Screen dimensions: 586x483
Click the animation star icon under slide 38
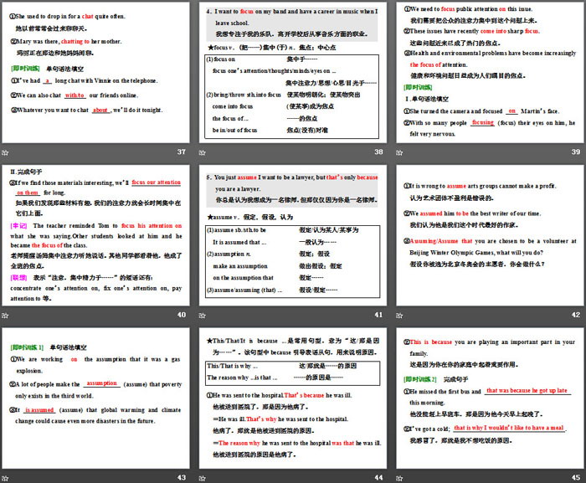coord(203,152)
